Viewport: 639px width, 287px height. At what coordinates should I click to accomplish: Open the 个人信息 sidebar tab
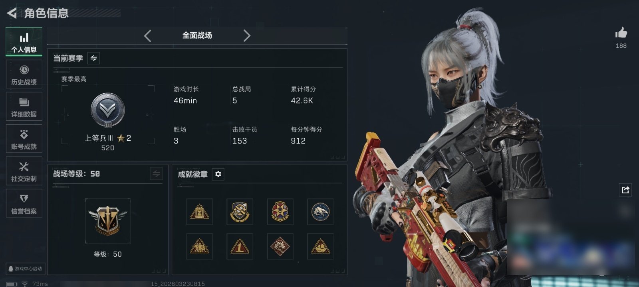[24, 42]
